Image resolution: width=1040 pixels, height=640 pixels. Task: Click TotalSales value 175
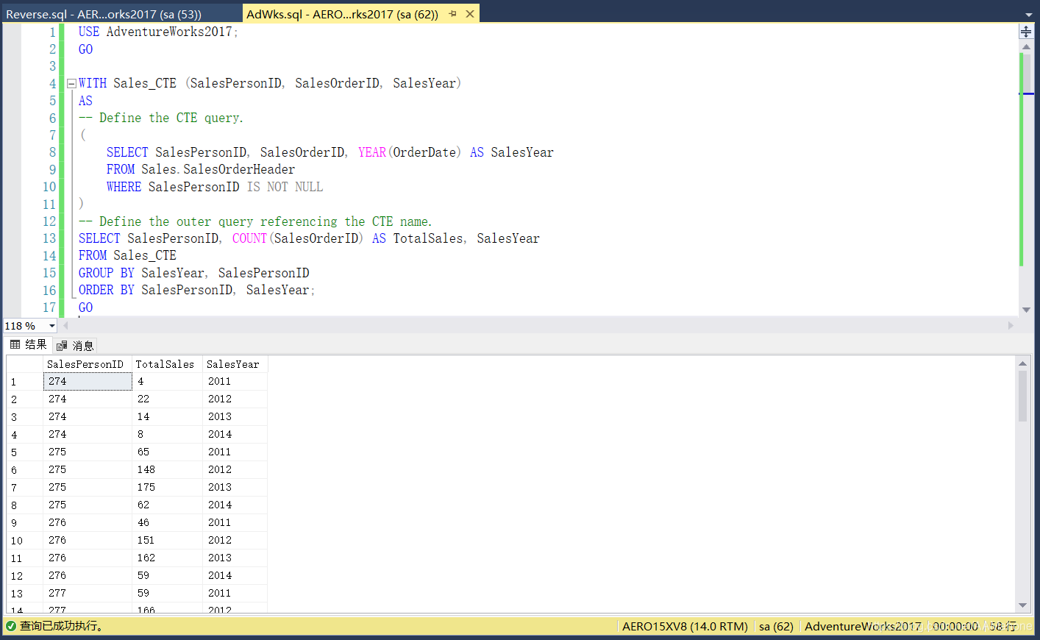click(167, 487)
